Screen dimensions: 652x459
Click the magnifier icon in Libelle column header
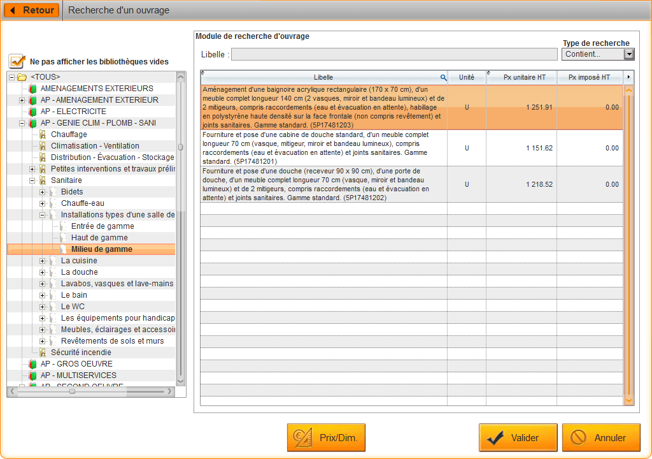(x=443, y=77)
